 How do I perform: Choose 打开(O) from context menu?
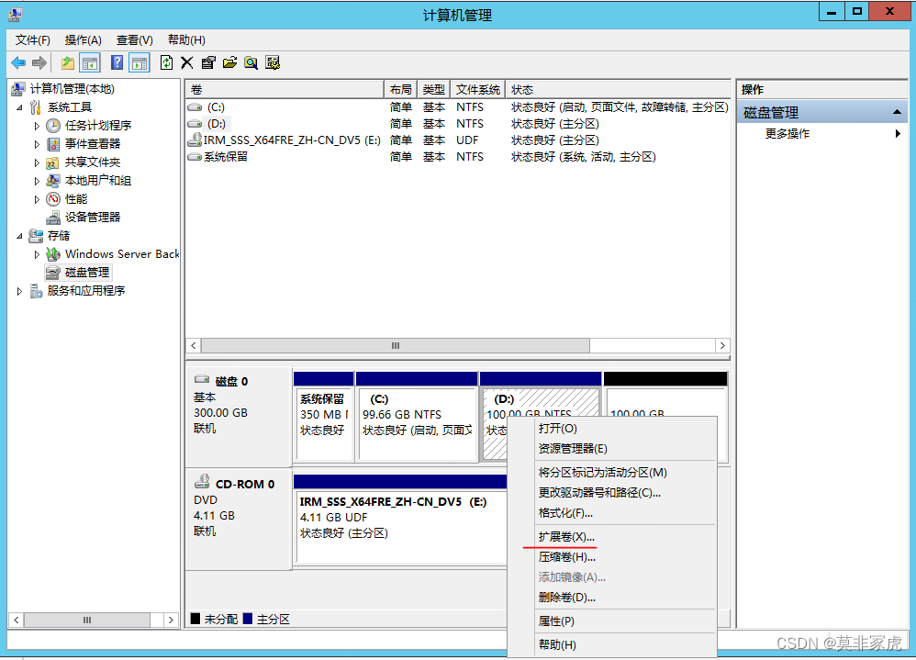tap(611, 429)
